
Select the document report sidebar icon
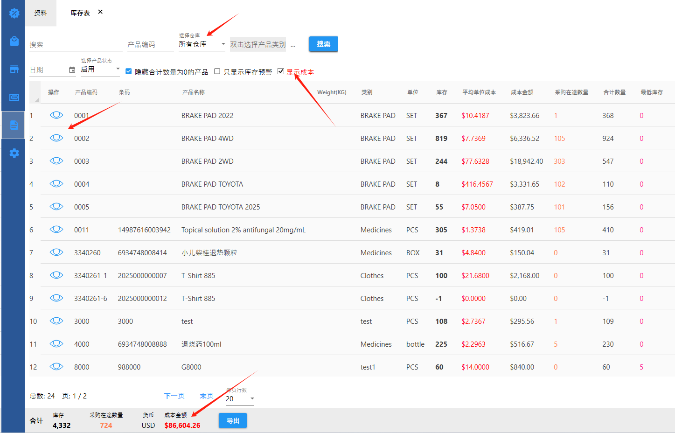point(14,125)
